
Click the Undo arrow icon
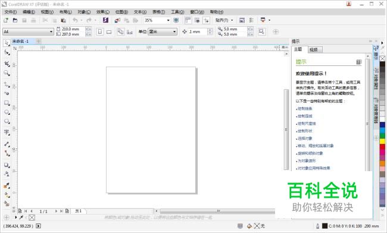click(75, 20)
